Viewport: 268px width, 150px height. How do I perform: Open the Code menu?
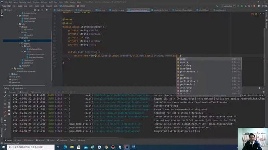coord(30,2)
